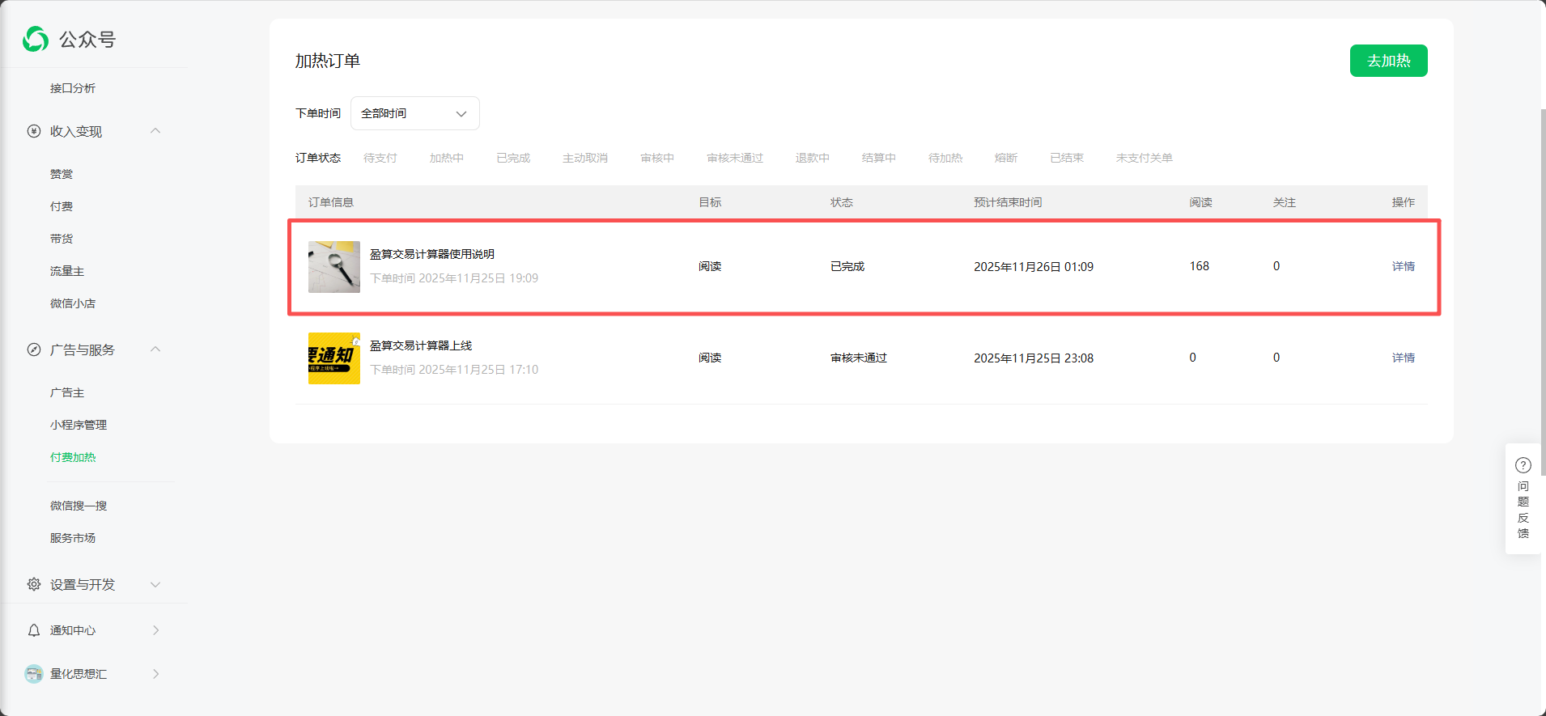
Task: Click the 广告与服务 compass icon
Action: 34,350
